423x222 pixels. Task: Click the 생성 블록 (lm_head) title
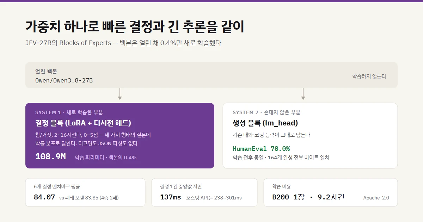pyautogui.click(x=265, y=123)
